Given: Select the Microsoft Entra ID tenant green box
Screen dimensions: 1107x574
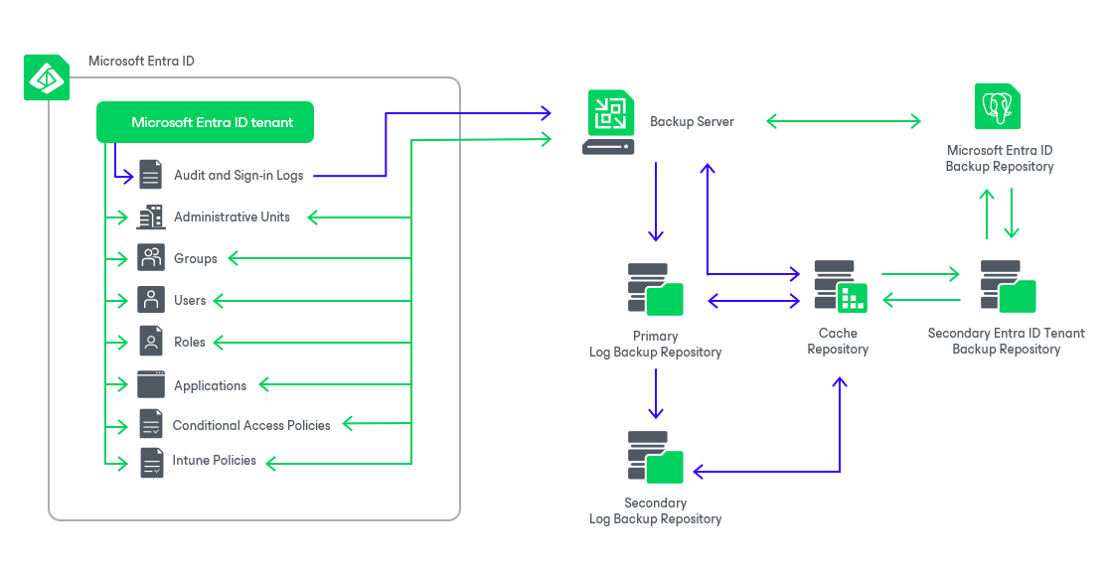Looking at the screenshot, I should 206,122.
